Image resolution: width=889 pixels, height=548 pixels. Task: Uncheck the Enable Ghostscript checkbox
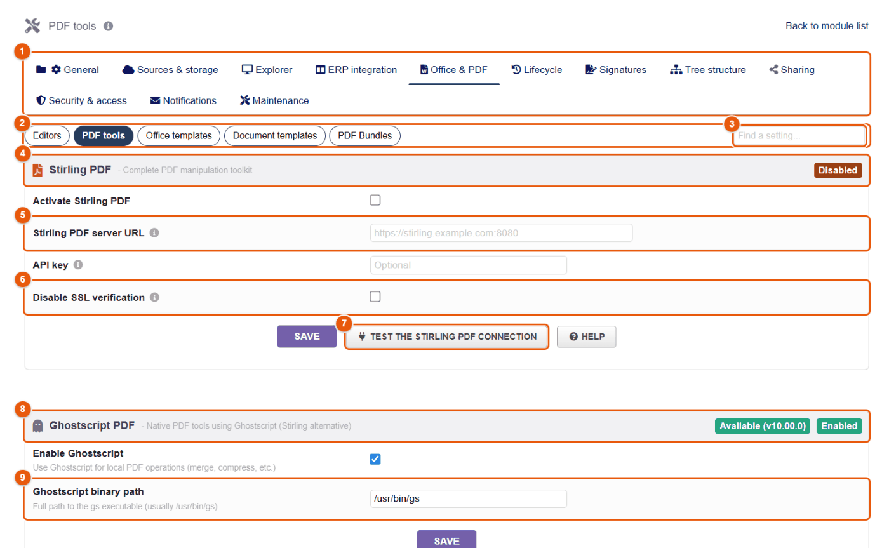coord(375,459)
